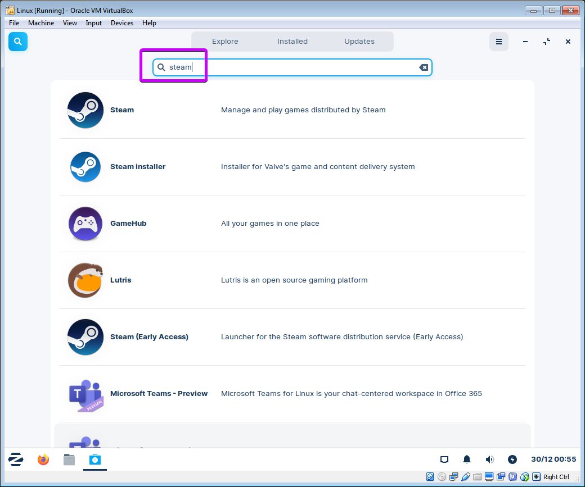Viewport: 585px width, 487px height.
Task: Open the GameHub result title
Action: click(128, 223)
